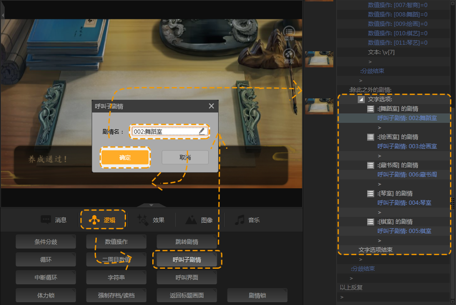Viewport: 456px width, 305px height.
Task: Switch to the 音乐 tab
Action: 247,220
